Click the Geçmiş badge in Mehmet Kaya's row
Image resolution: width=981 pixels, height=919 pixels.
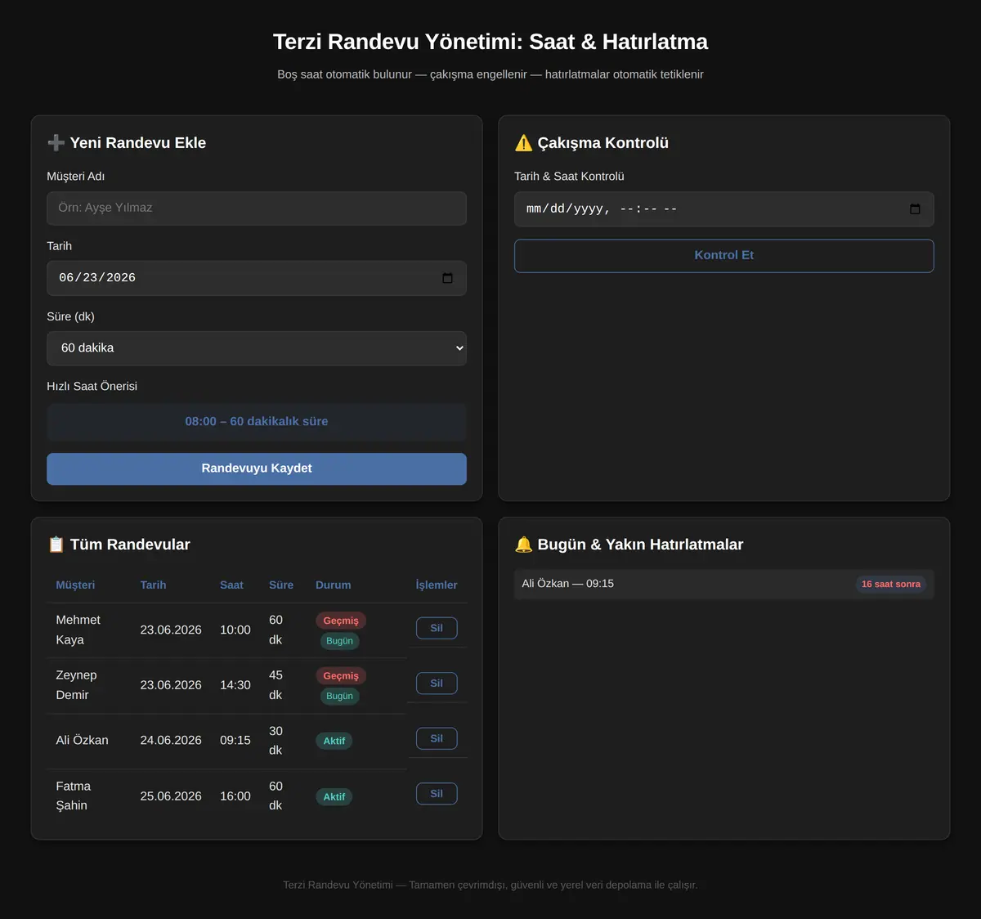tap(341, 621)
